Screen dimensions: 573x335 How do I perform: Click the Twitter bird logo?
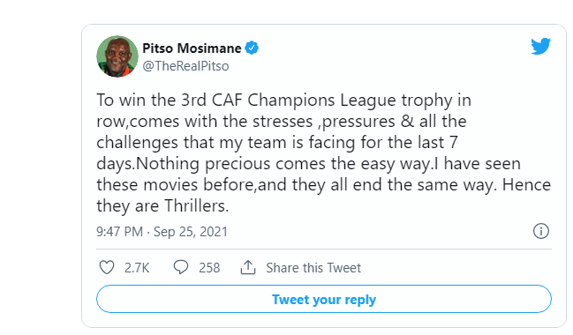point(541,46)
